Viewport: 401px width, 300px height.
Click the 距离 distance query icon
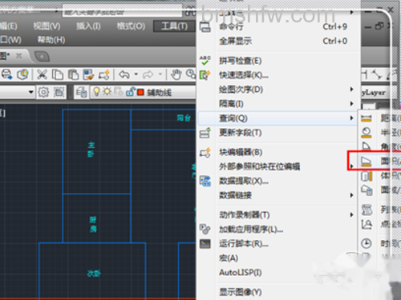tap(367, 118)
